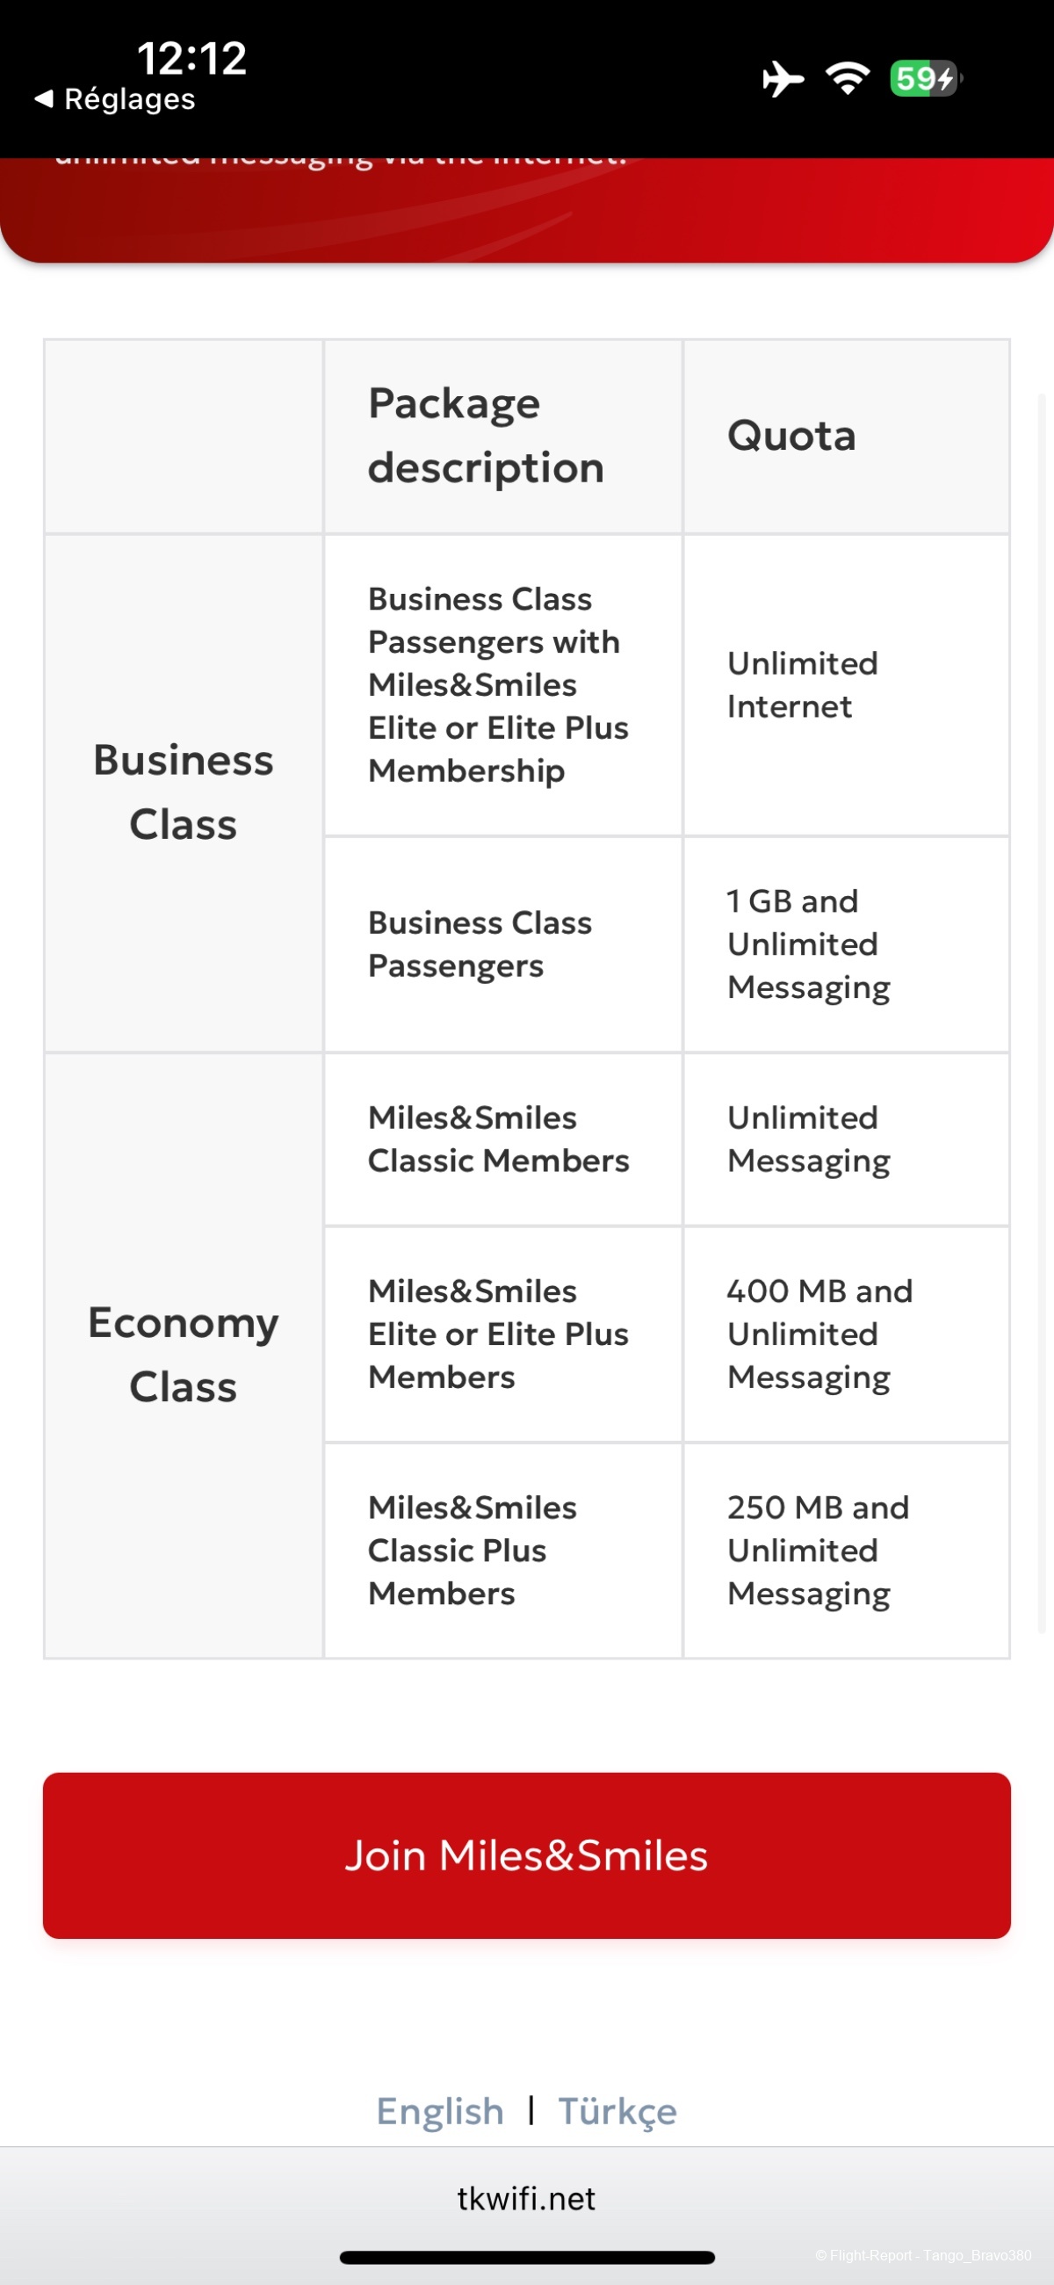
Task: Tap the Economy Class row header
Action: point(184,1355)
